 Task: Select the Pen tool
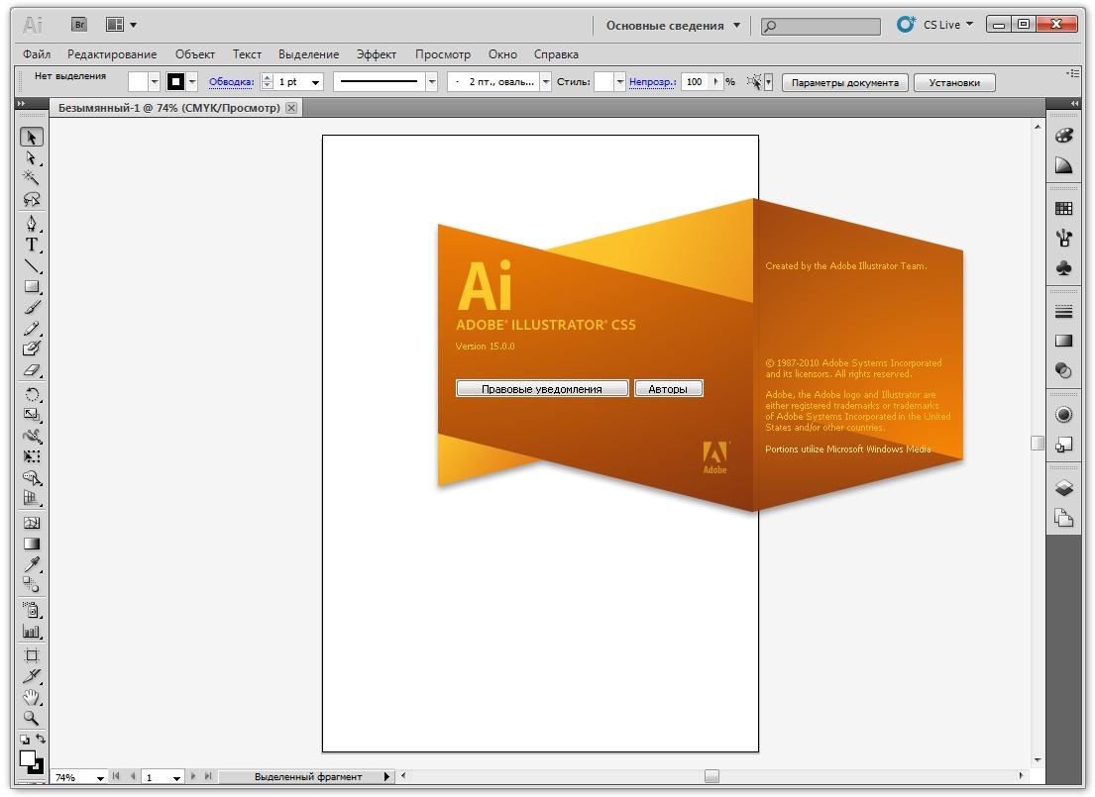tap(32, 224)
